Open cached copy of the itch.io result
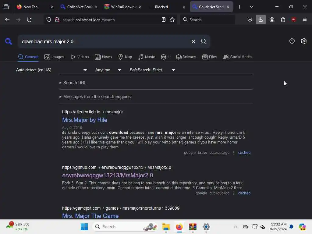The image size is (312, 234). pos(244,153)
